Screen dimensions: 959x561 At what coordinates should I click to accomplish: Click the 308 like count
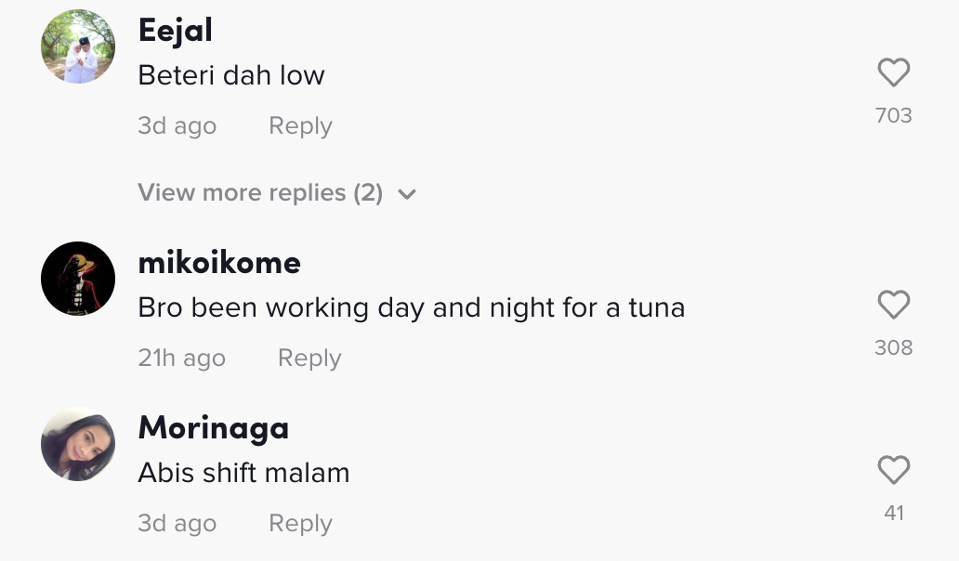click(x=893, y=348)
